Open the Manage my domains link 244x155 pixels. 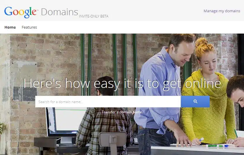click(222, 11)
